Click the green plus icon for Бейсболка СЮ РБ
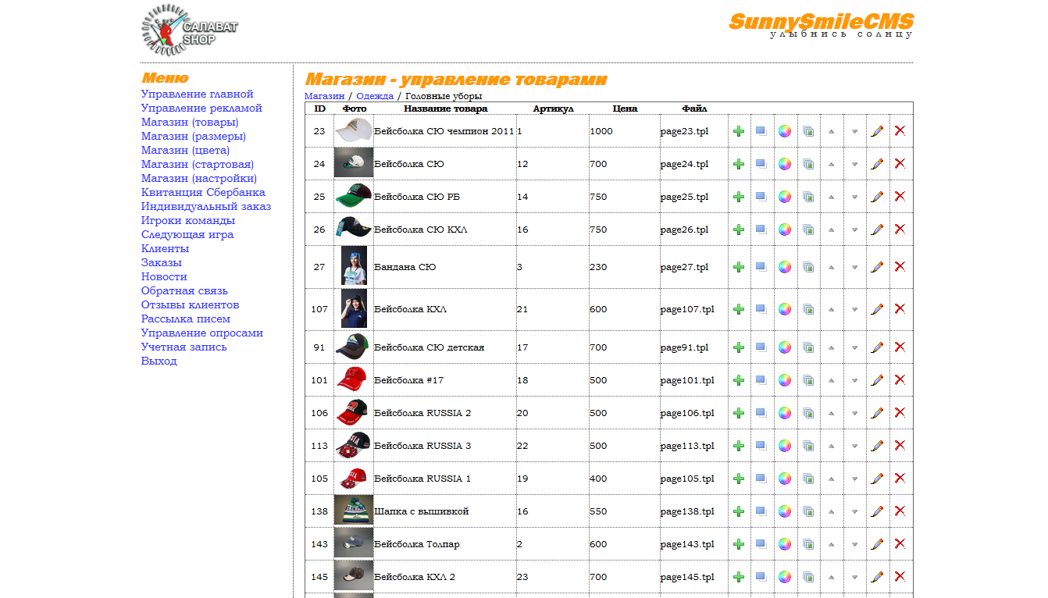 [x=739, y=197]
